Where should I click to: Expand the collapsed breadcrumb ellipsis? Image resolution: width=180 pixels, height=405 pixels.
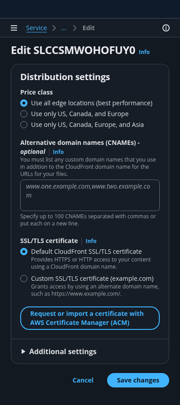pyautogui.click(x=64, y=28)
